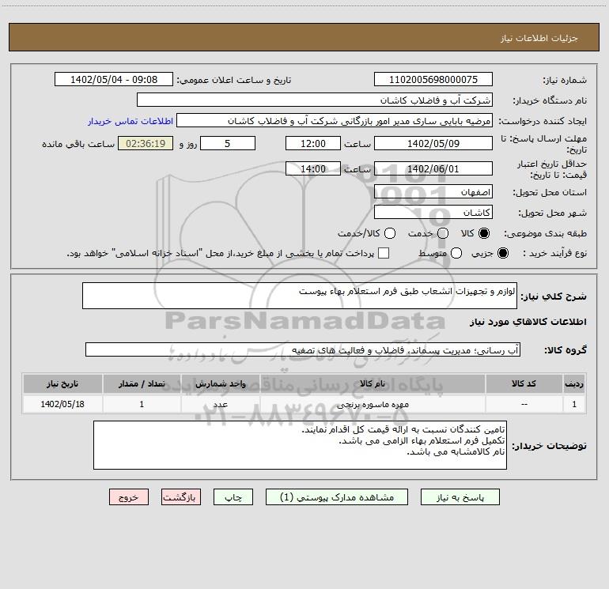Click validity time field 14:00
609x589 pixels.
pyautogui.click(x=313, y=168)
